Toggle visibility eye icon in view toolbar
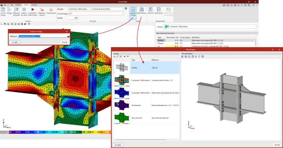 pos(25,24)
